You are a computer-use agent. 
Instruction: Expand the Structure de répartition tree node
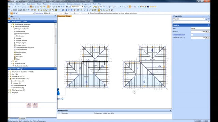pyautogui.click(x=12, y=24)
